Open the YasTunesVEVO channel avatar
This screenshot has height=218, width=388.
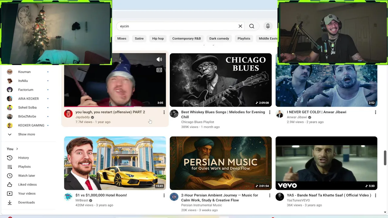[x=279, y=197]
